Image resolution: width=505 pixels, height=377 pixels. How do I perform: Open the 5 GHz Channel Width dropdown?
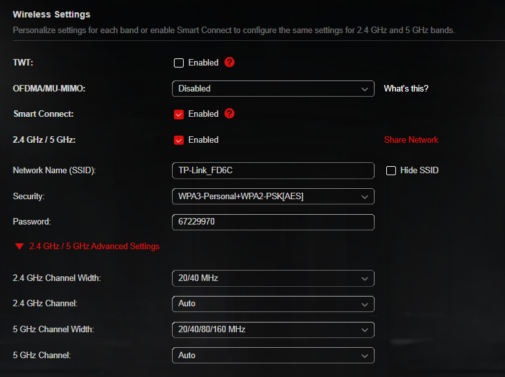tap(273, 330)
